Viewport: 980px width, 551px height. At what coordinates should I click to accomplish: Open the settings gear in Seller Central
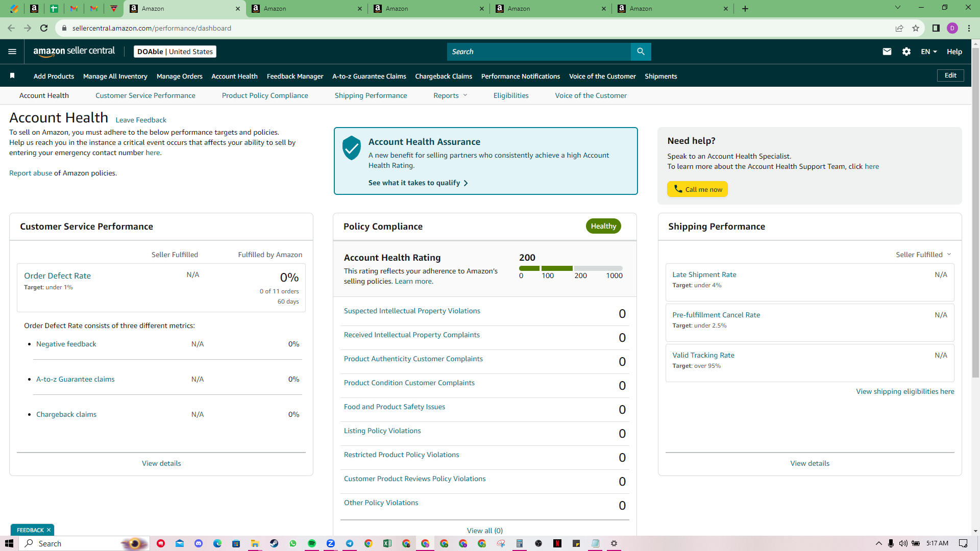[x=906, y=52]
